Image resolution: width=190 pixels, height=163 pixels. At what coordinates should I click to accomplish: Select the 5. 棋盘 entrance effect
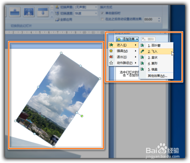[x=156, y=69]
